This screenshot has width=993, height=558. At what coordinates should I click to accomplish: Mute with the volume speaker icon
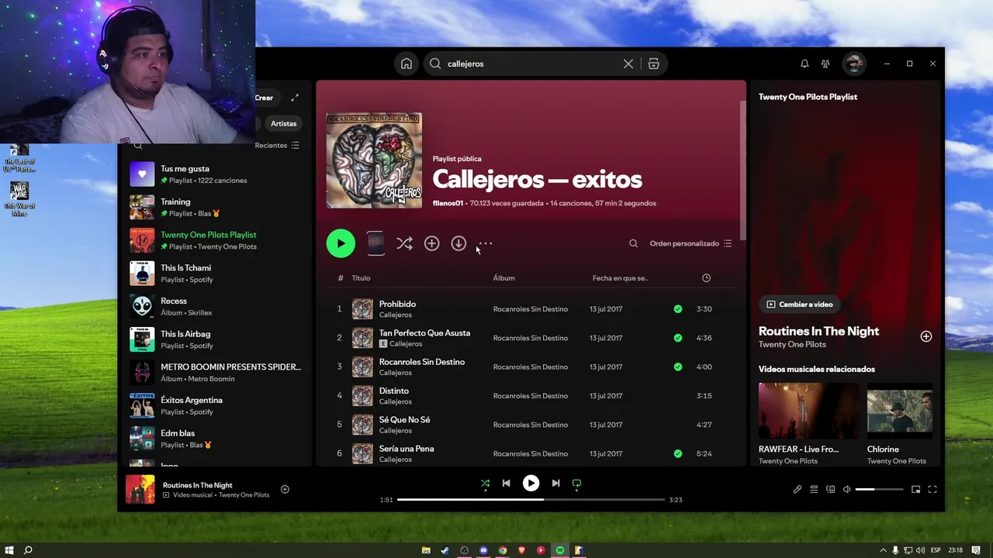click(846, 489)
